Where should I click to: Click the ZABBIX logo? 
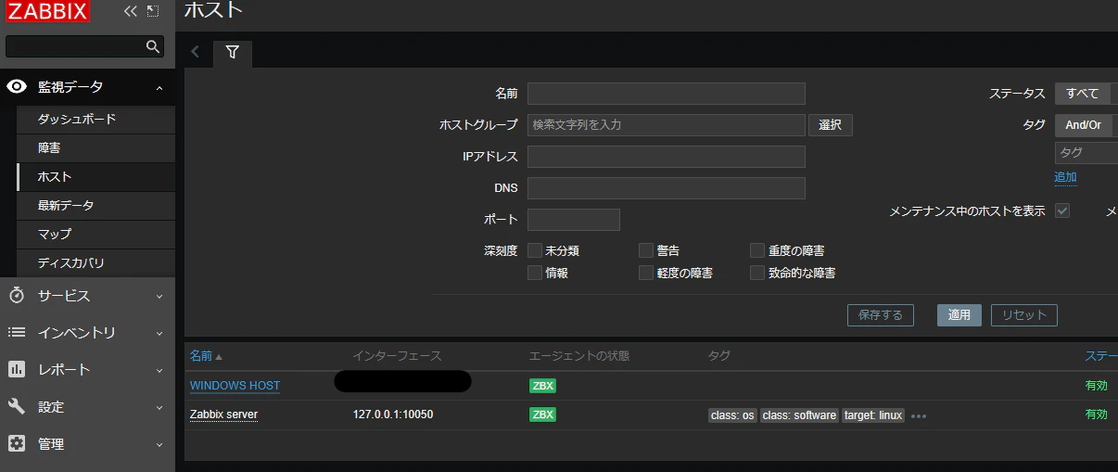tap(47, 11)
